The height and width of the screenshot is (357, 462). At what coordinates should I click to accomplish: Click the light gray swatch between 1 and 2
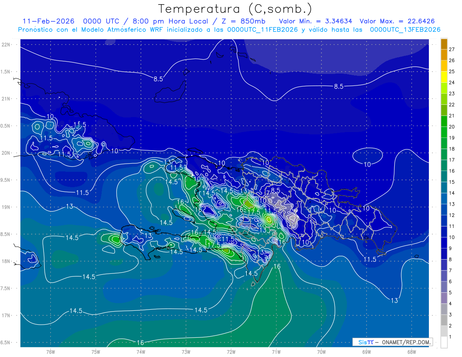[444, 331]
